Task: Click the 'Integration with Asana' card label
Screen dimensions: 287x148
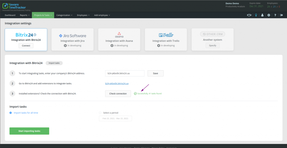Action: point(119,41)
